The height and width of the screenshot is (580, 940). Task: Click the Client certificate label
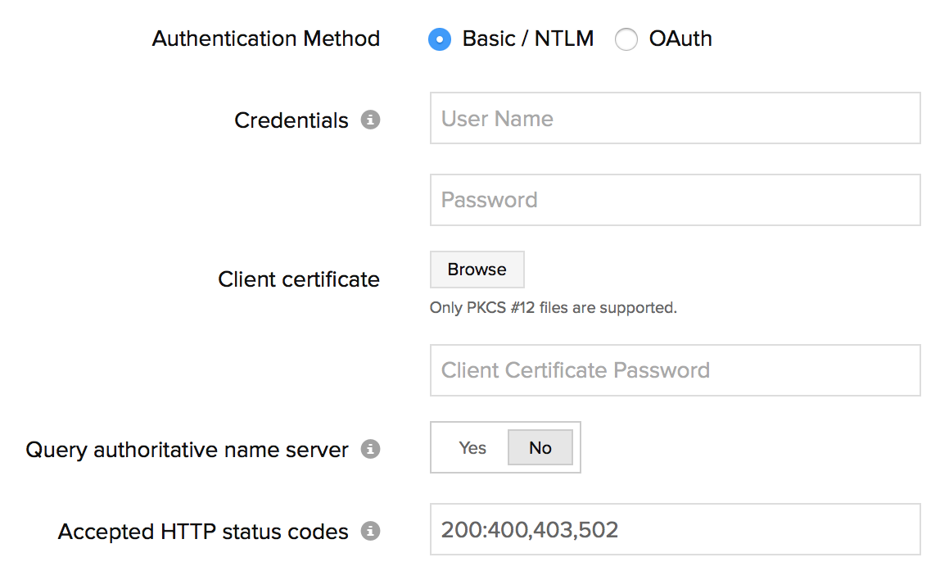pyautogui.click(x=299, y=279)
